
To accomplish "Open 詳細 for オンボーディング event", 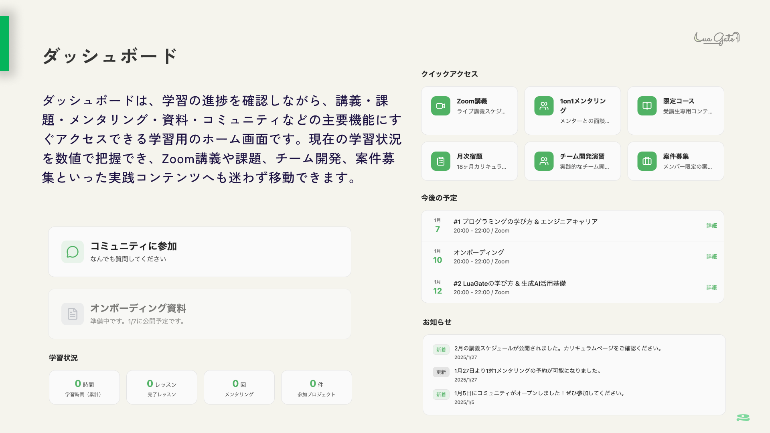I will (x=712, y=257).
